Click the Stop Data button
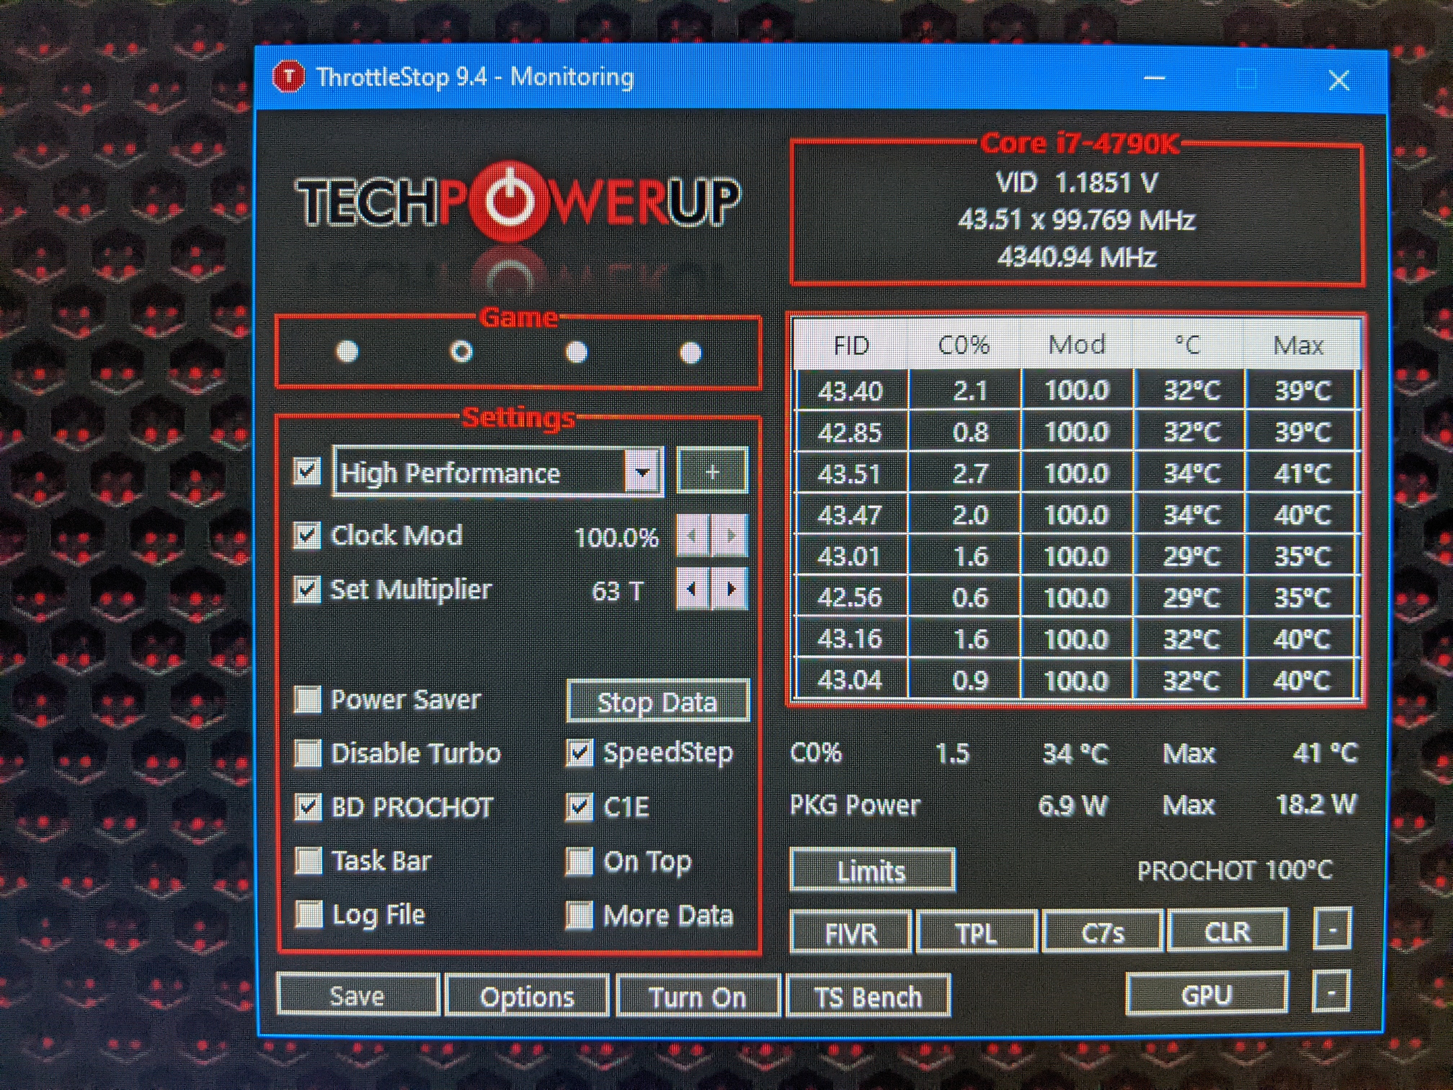 (658, 702)
